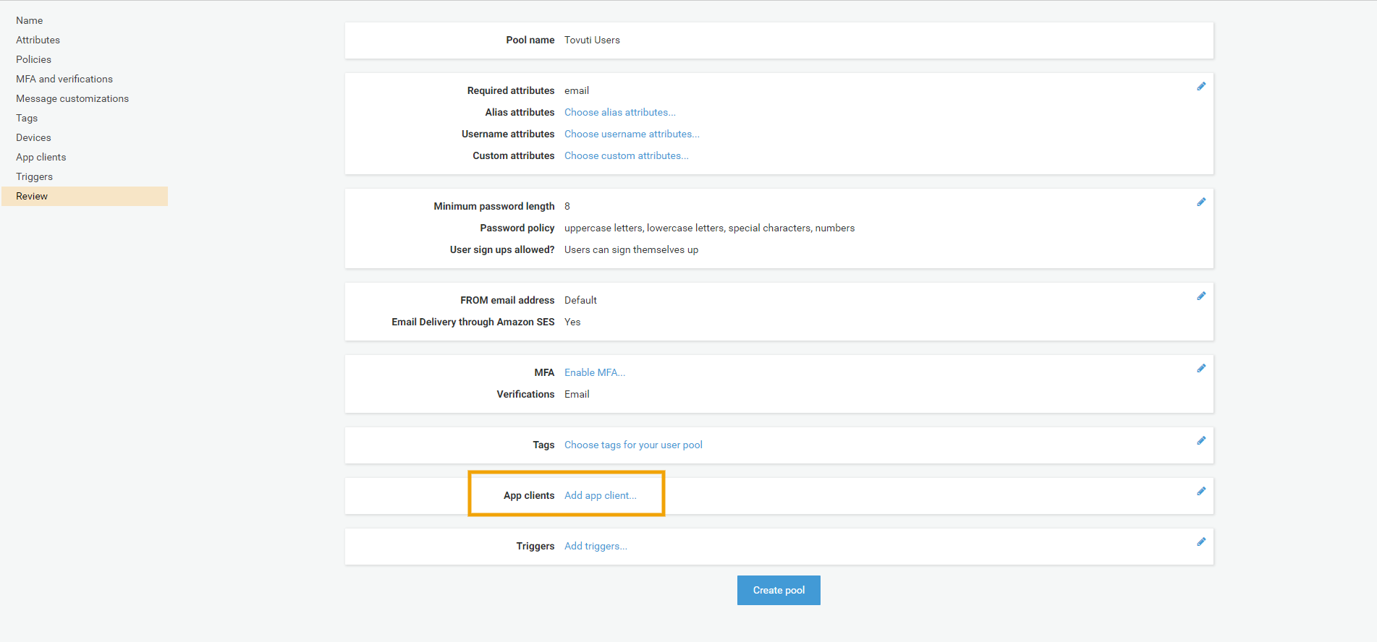This screenshot has height=642, width=1377.
Task: Click the Add app client link
Action: coord(600,496)
